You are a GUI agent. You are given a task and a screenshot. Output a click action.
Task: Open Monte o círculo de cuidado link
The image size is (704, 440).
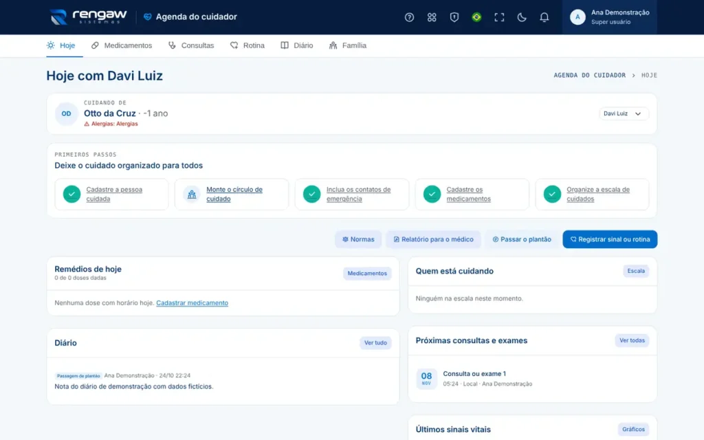point(234,194)
